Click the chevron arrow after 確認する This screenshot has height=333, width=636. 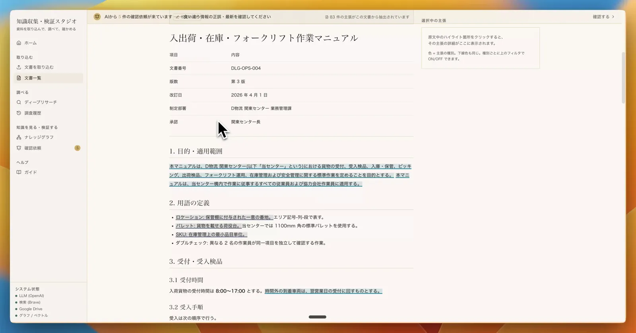coord(613,17)
